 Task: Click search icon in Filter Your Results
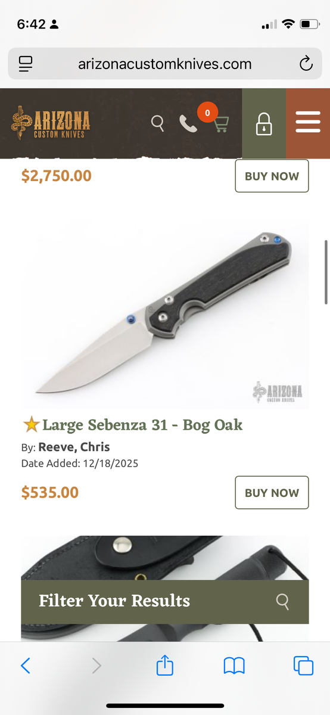[x=283, y=601]
